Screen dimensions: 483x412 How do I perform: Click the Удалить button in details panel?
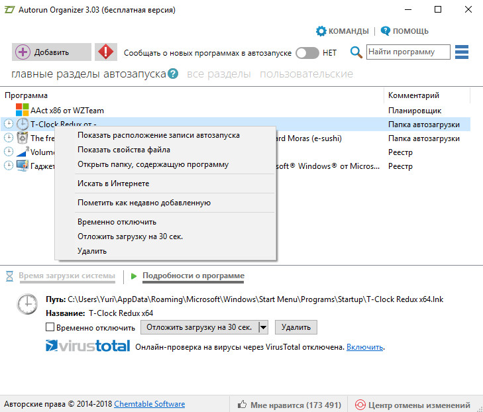pyautogui.click(x=295, y=327)
